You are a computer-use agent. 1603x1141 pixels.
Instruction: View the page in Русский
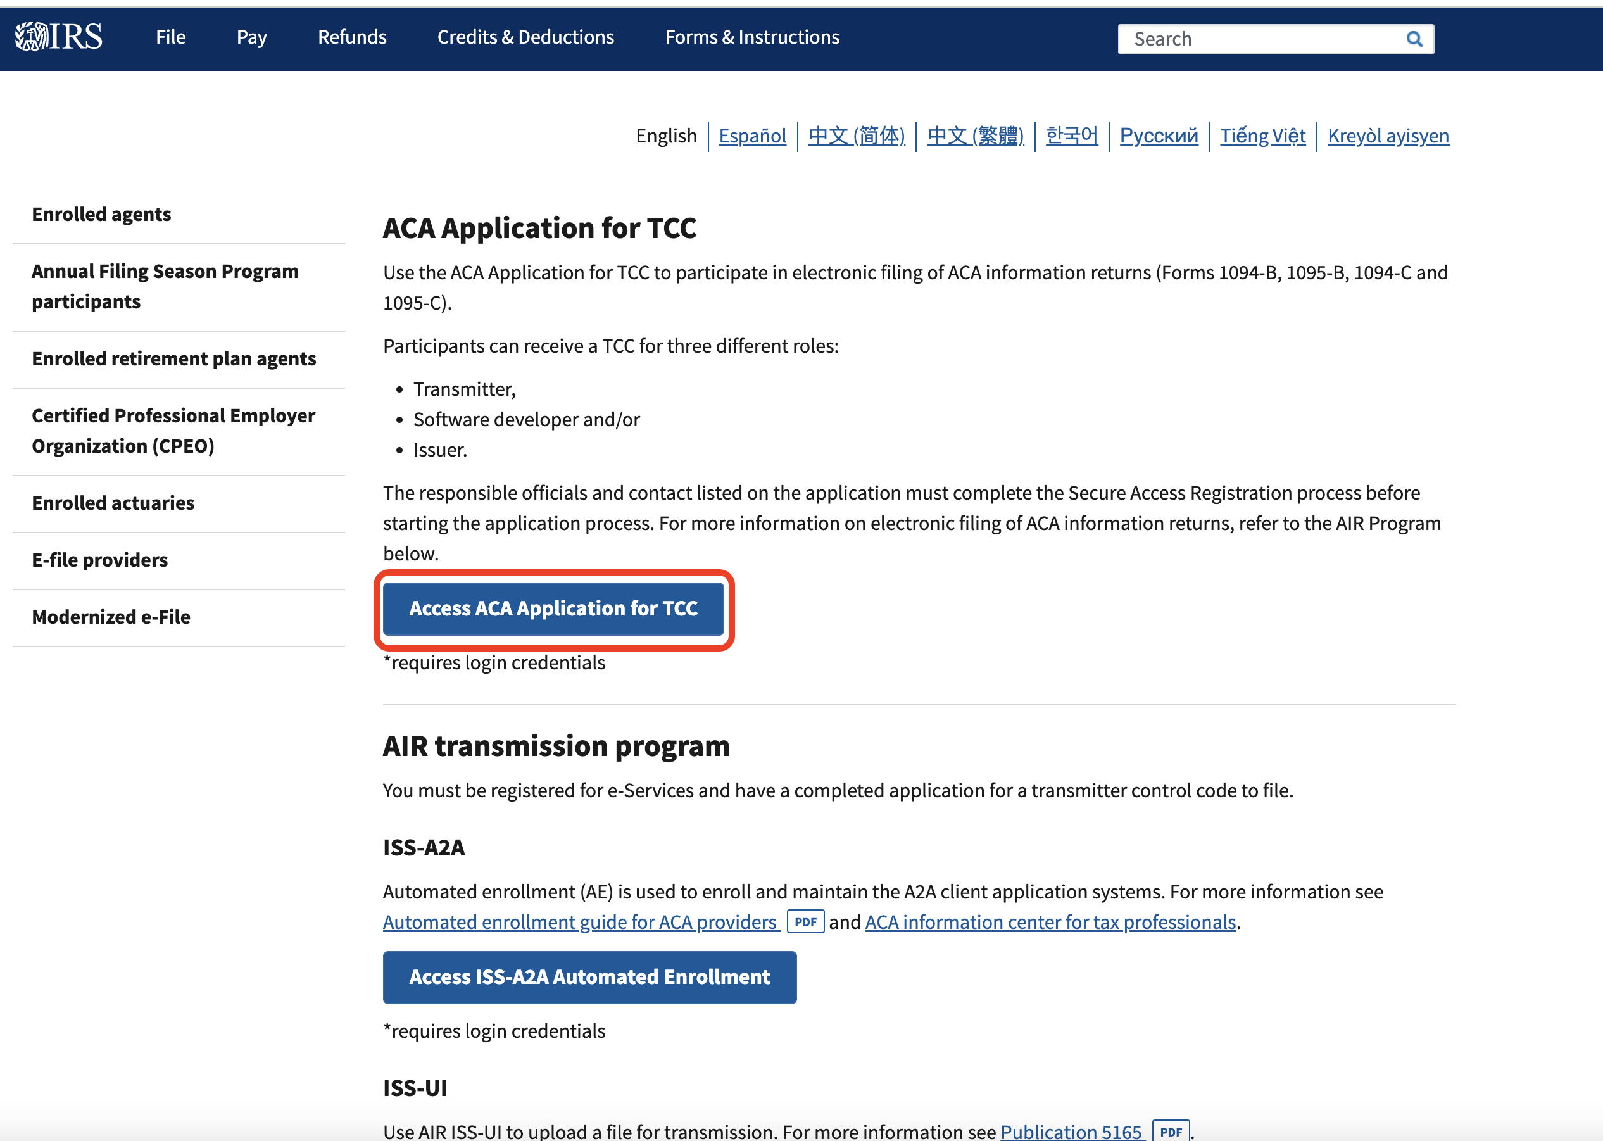(x=1159, y=136)
